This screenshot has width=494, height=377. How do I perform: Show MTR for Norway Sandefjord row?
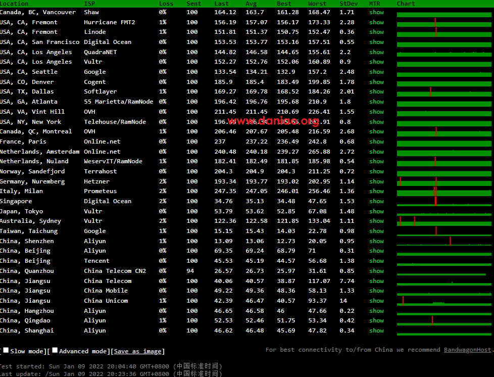[376, 171]
